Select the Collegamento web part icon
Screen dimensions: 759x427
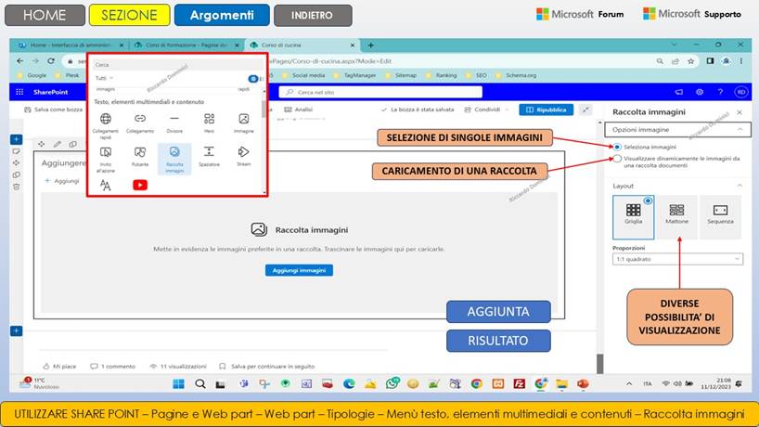[x=140, y=118]
